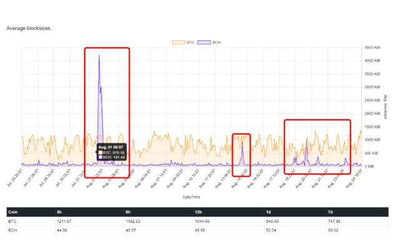Screen dimensions: 400x242
Task: Click the 'Aug. 24 18:57' x-axis label
Action: [x=354, y=179]
